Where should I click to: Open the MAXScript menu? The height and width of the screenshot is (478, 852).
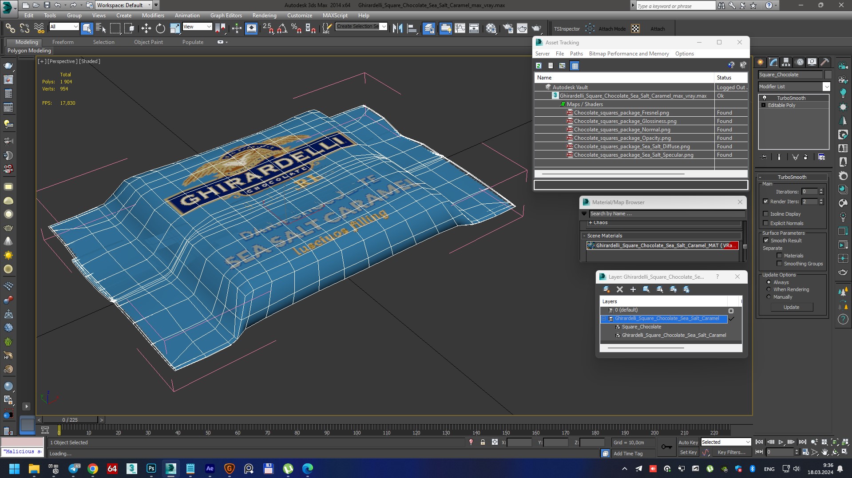coord(335,16)
